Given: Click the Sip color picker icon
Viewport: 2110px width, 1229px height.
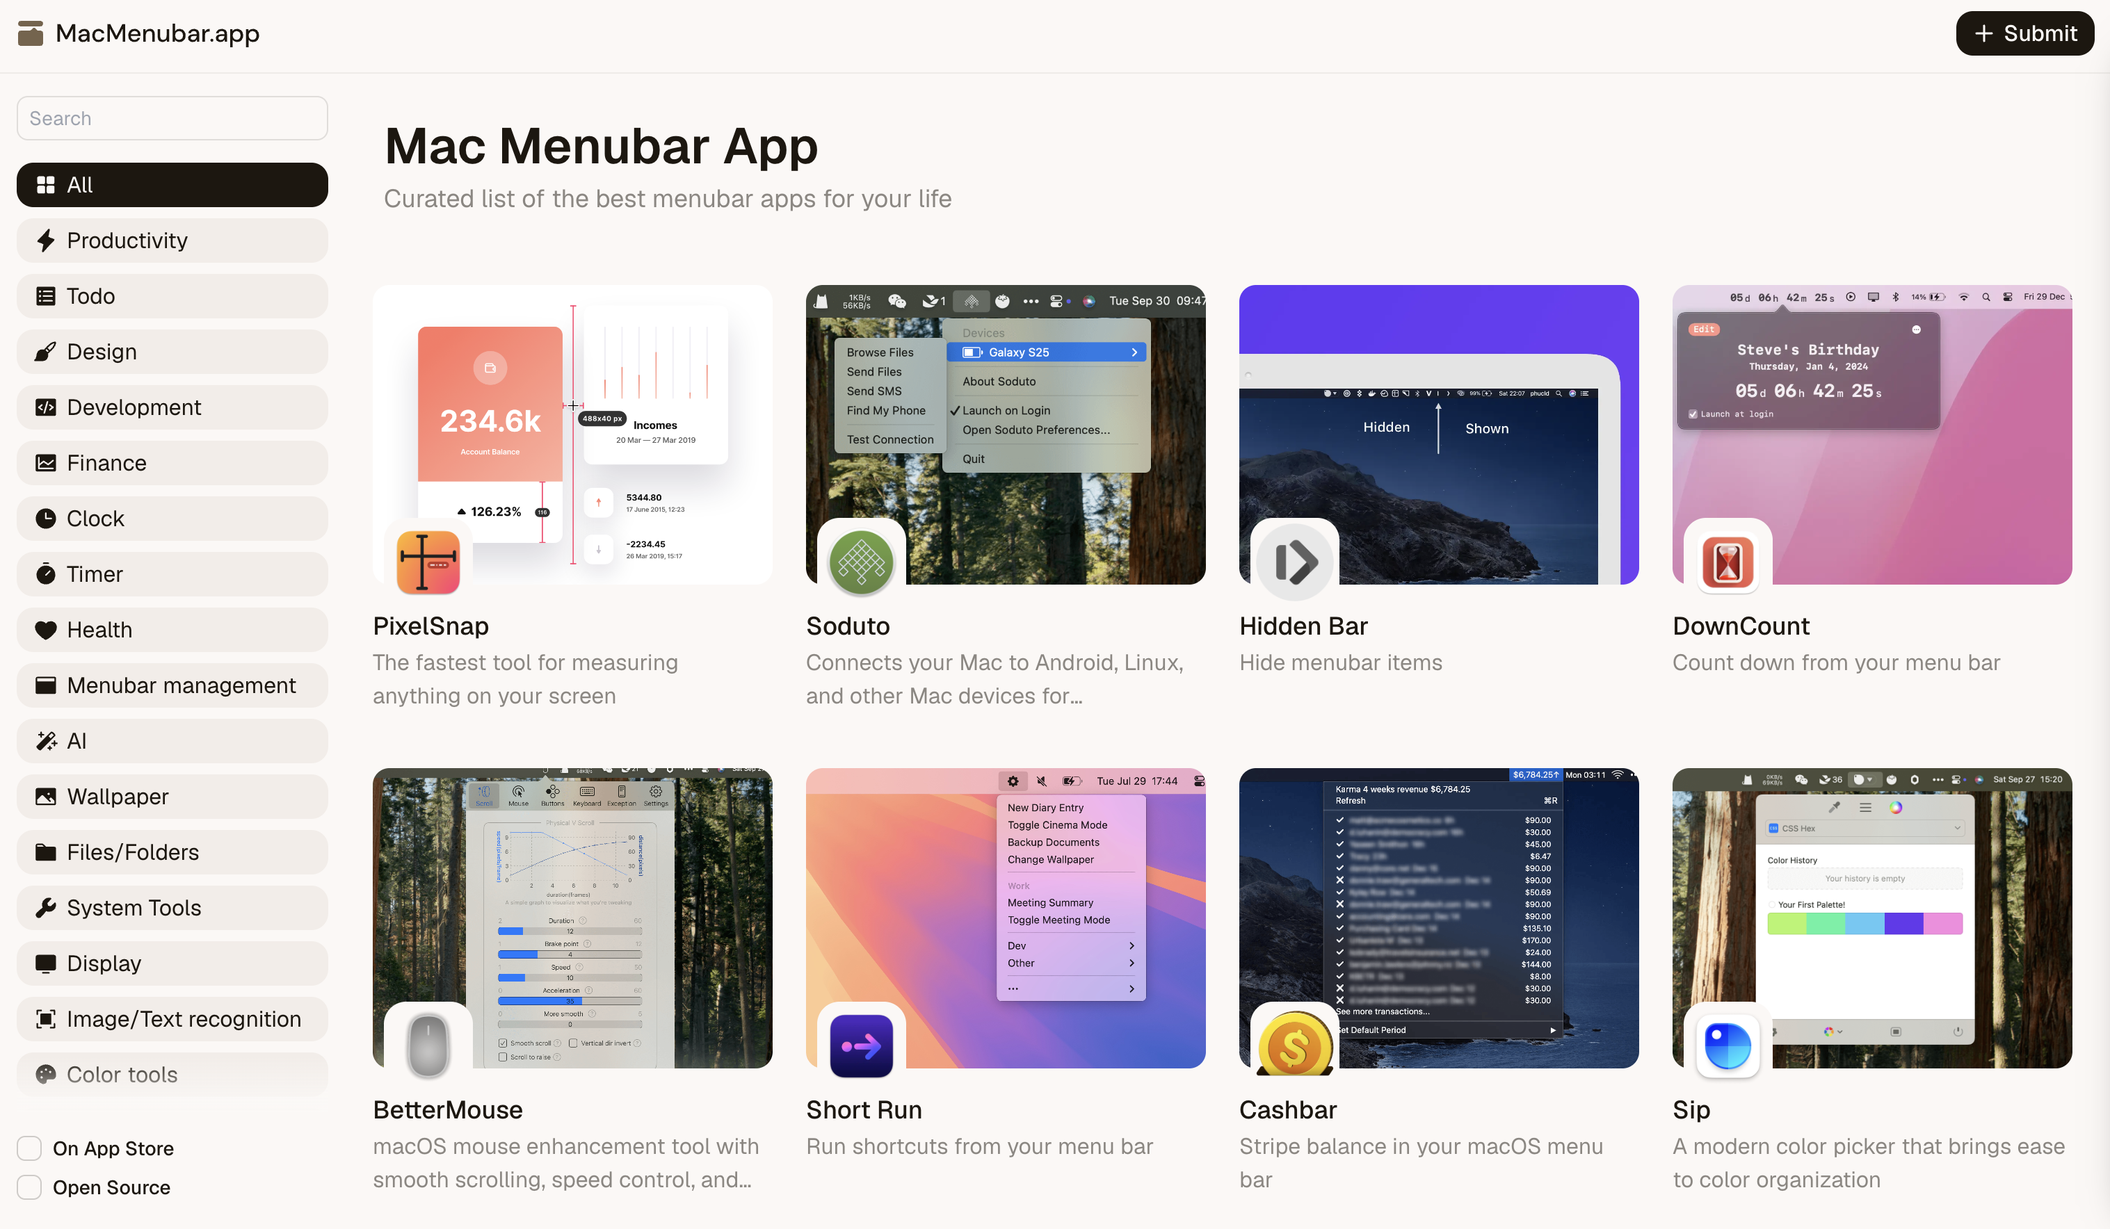Looking at the screenshot, I should pos(1728,1045).
